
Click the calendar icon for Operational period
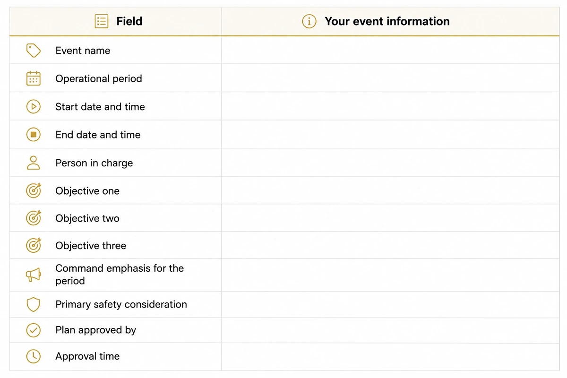pyautogui.click(x=33, y=78)
